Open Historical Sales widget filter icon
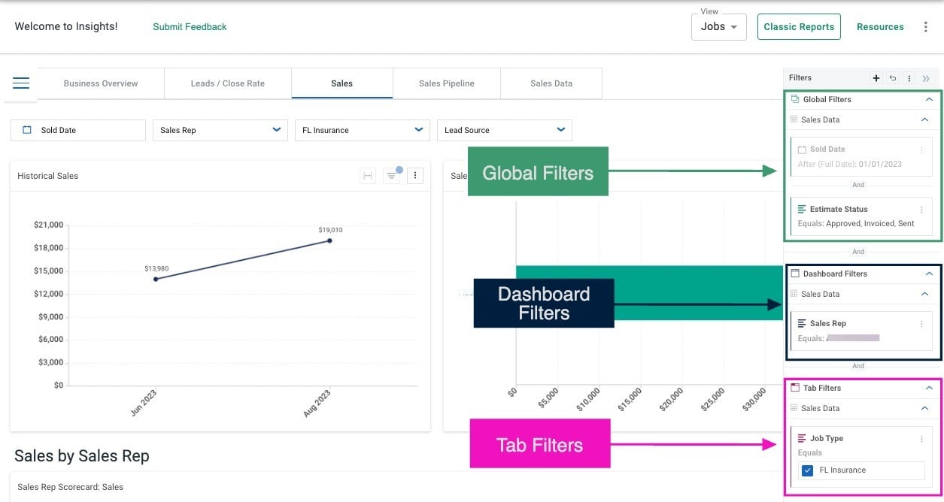 click(391, 176)
